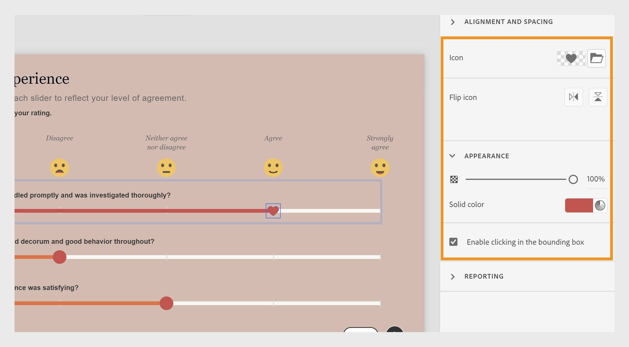Click the satisfying question slider knob

tap(166, 303)
